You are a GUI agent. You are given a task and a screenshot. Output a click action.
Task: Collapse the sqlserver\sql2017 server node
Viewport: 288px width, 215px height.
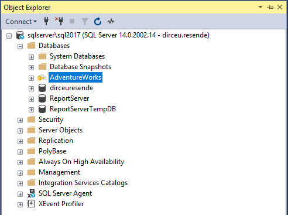(9, 36)
